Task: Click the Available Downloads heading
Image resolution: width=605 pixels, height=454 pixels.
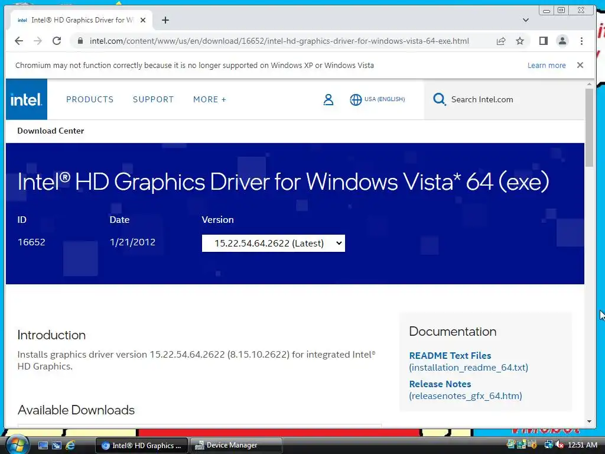Action: click(x=76, y=410)
